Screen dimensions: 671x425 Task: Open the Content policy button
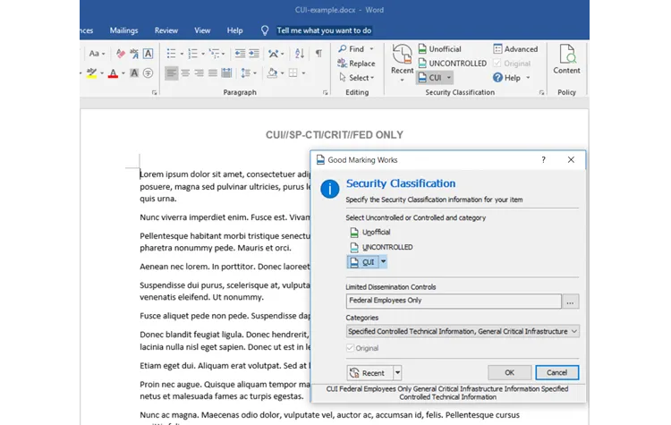click(566, 59)
